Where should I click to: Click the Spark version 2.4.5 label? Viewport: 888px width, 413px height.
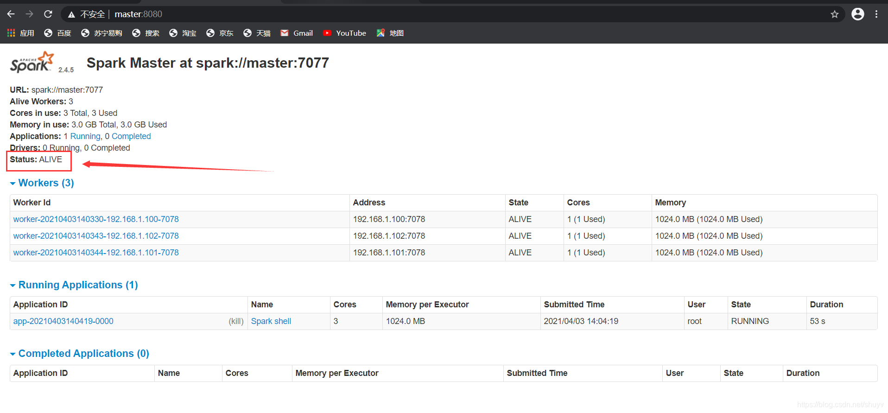66,70
